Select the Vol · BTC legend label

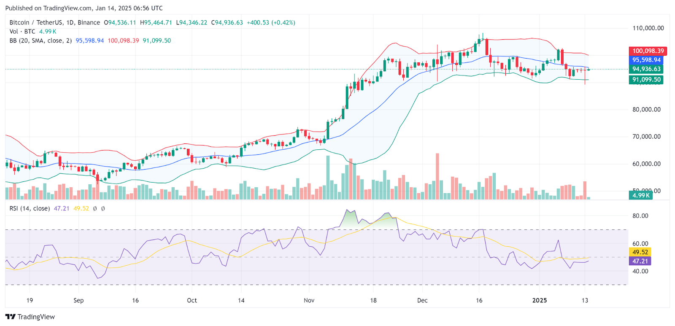click(x=22, y=32)
